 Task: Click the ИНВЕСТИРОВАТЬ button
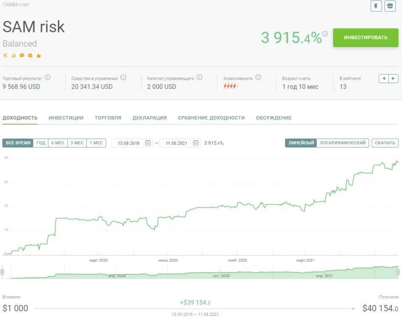pyautogui.click(x=365, y=37)
